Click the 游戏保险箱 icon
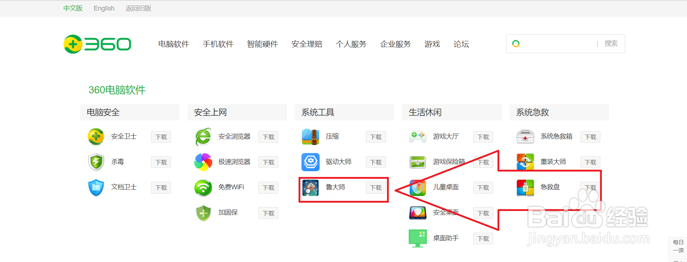 (x=418, y=162)
